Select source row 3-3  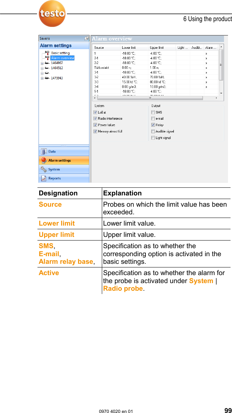pyautogui.click(x=155, y=82)
